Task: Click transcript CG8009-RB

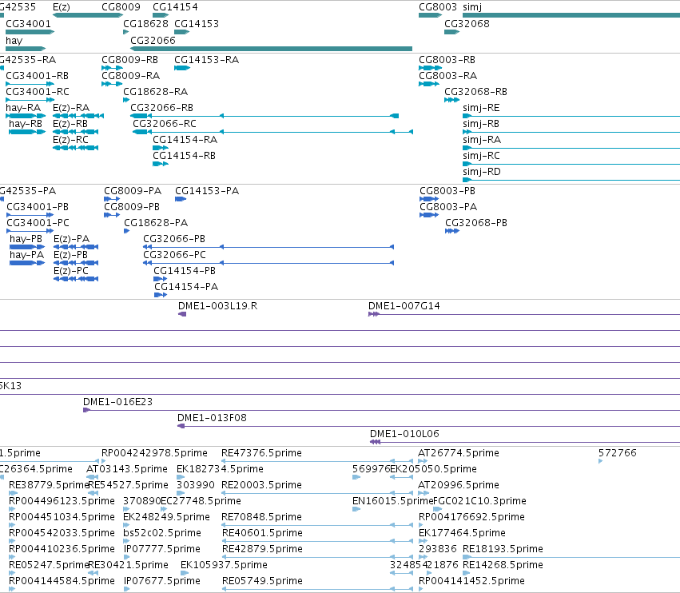Action: click(x=129, y=59)
